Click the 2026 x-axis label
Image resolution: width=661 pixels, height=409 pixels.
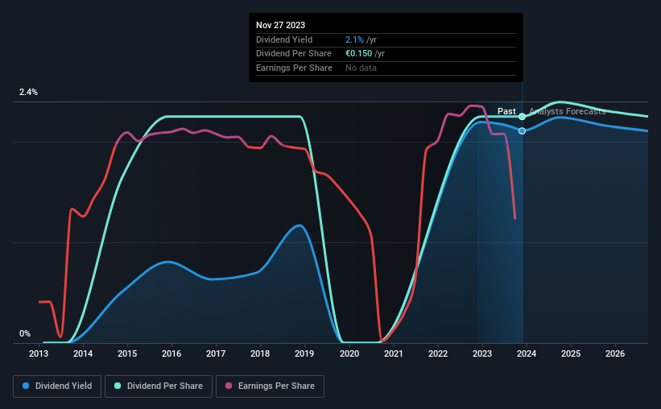click(x=615, y=353)
